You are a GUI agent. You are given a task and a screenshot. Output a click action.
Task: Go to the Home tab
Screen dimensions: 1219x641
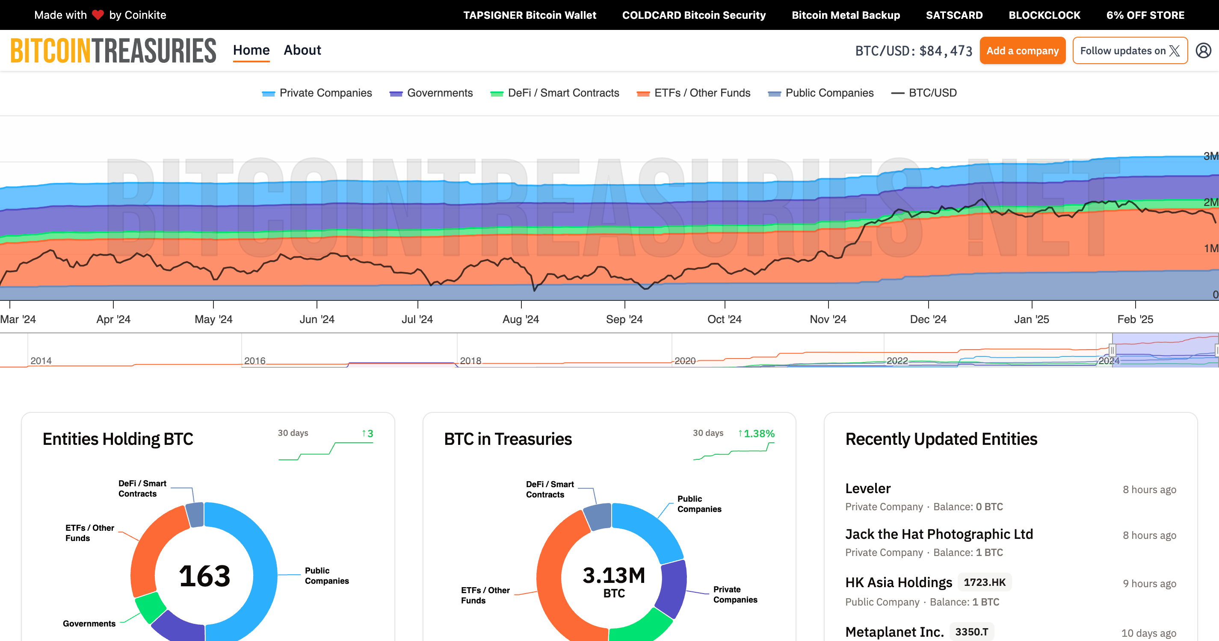click(251, 50)
